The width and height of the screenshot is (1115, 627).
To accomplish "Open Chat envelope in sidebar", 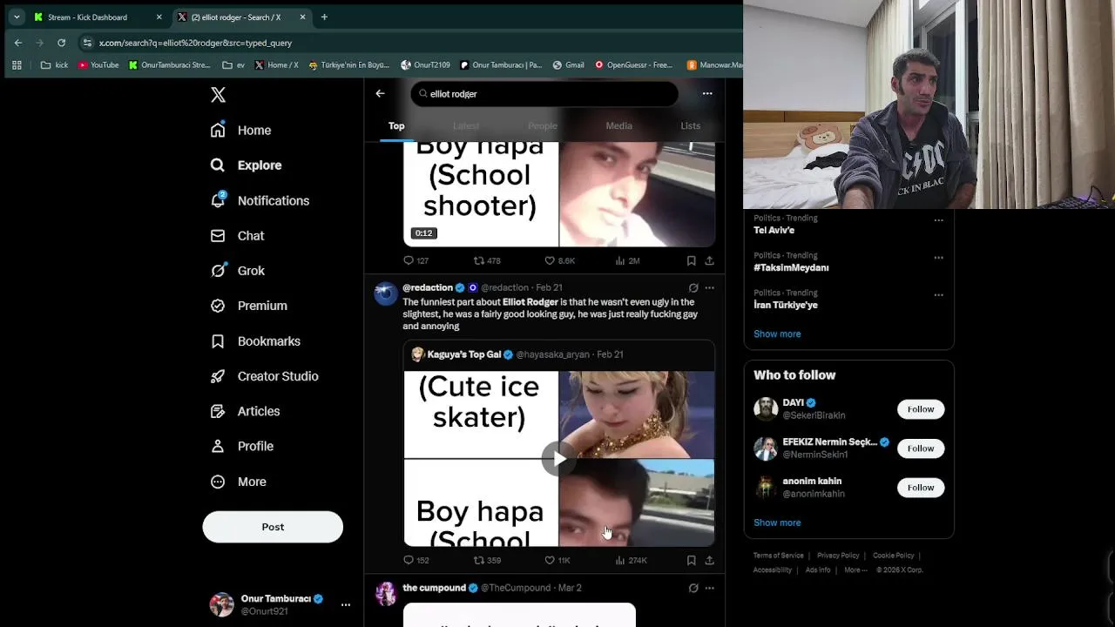I will click(238, 235).
